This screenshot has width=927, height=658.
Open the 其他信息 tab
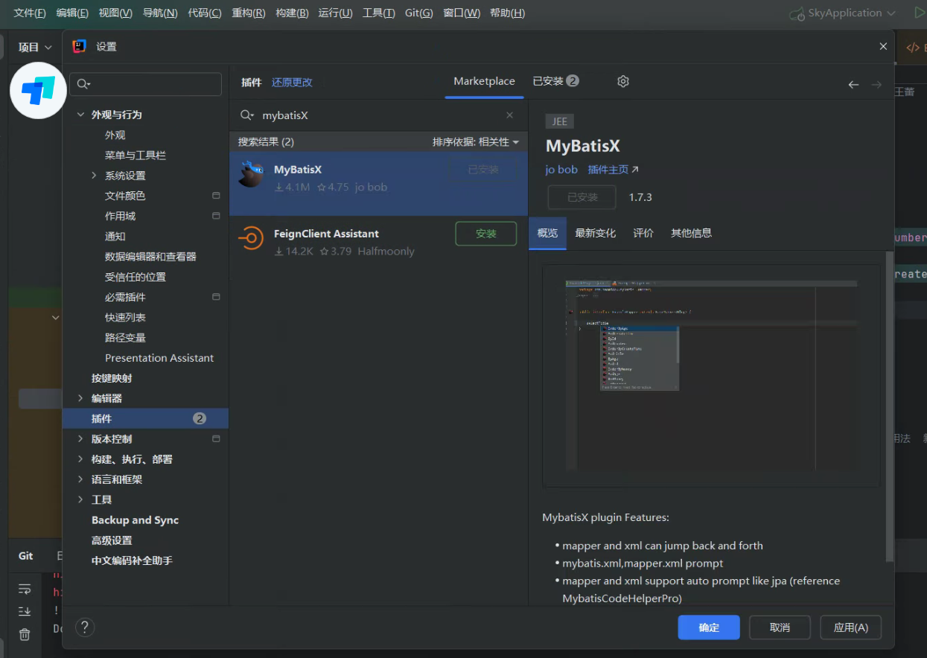(691, 233)
